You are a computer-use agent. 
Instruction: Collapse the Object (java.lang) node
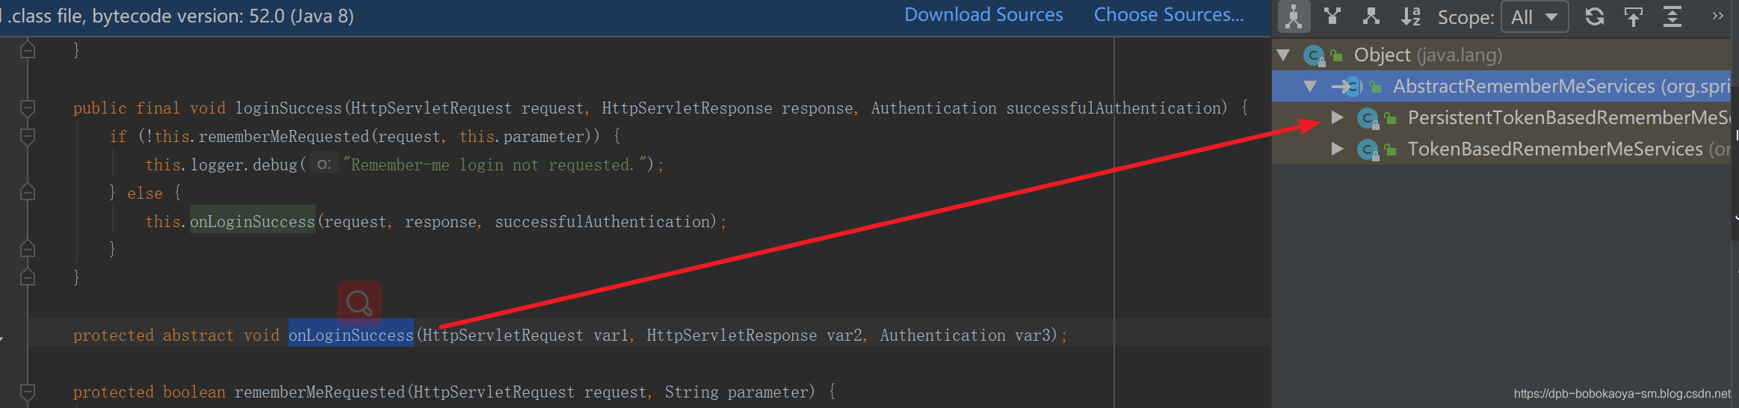[1284, 55]
